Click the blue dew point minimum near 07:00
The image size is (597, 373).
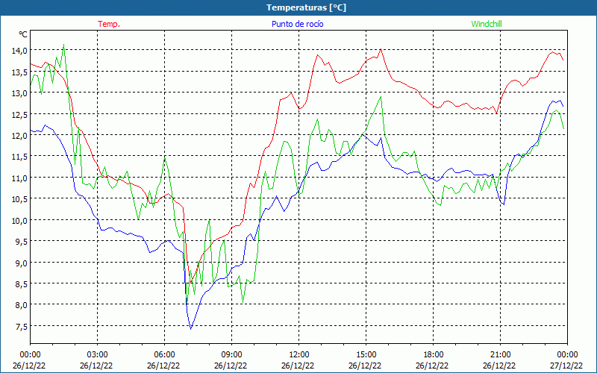click(191, 328)
